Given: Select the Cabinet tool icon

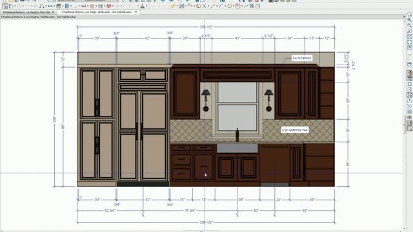Looking at the screenshot, I should coord(59,6).
